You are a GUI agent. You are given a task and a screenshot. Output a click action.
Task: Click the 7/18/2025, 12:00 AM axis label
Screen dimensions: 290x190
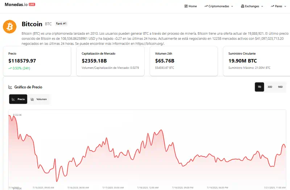click(148, 187)
